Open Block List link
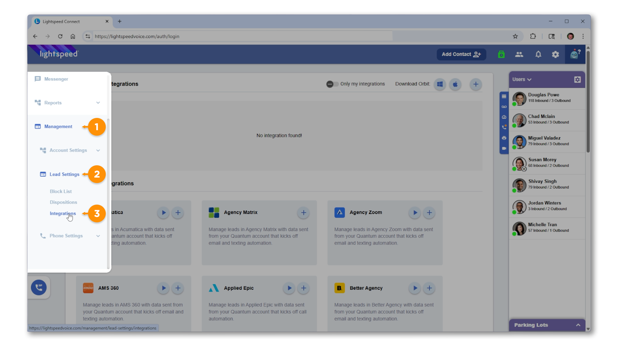This screenshot has width=619, height=348. (x=61, y=191)
